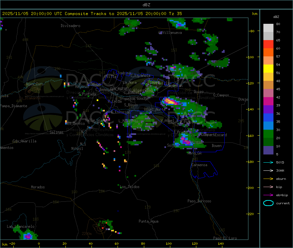Click the 'Los_Toldos' map label
This screenshot has width=293, height=248.
[130, 187]
